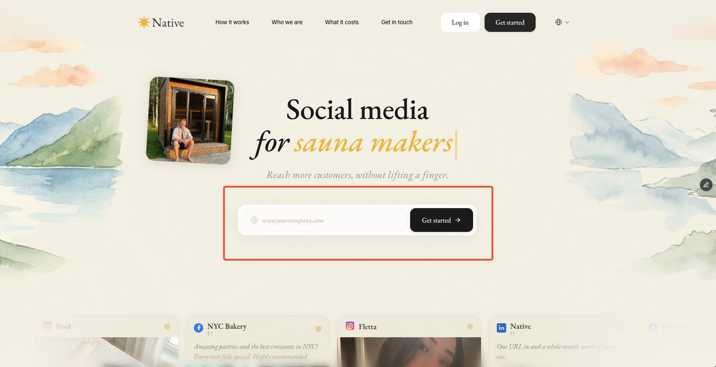This screenshot has width=716, height=367.
Task: Click the sauna photo thumbnail
Action: [190, 120]
